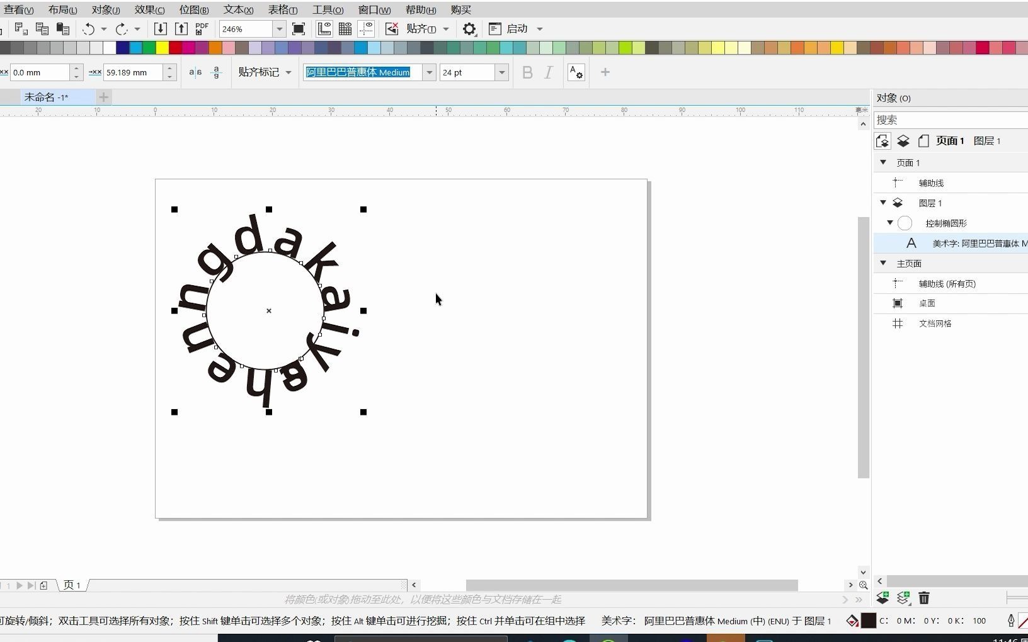Click the white swatch in the color palette

(110, 48)
